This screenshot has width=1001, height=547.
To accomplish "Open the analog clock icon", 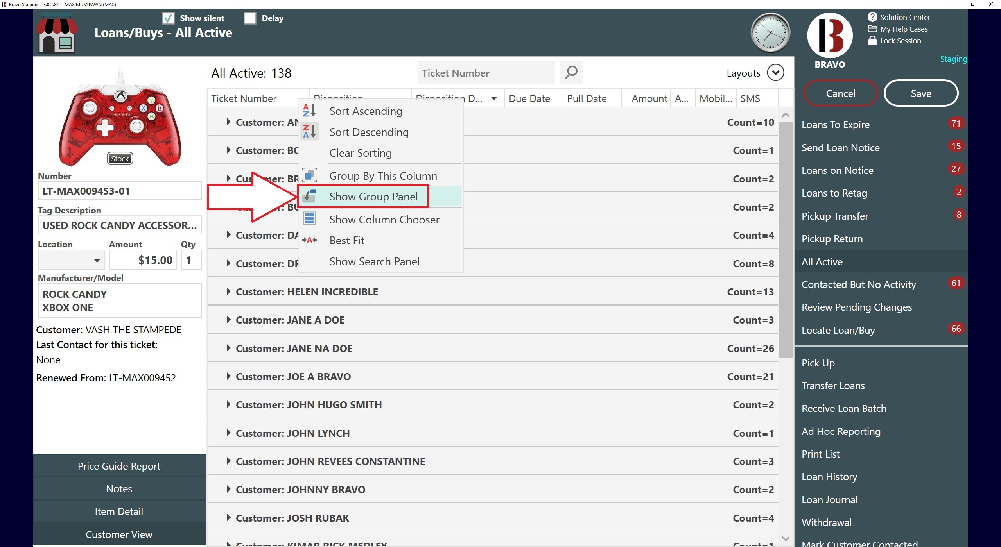I will click(x=770, y=33).
